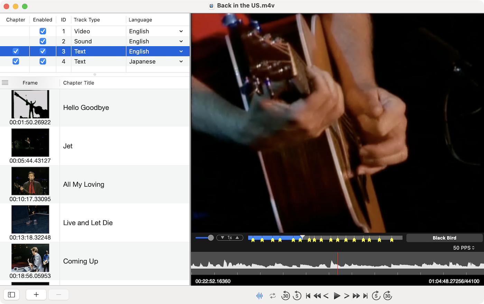Image resolution: width=484 pixels, height=304 pixels.
Task: Click the All My Loving chapter title
Action: [84, 185]
